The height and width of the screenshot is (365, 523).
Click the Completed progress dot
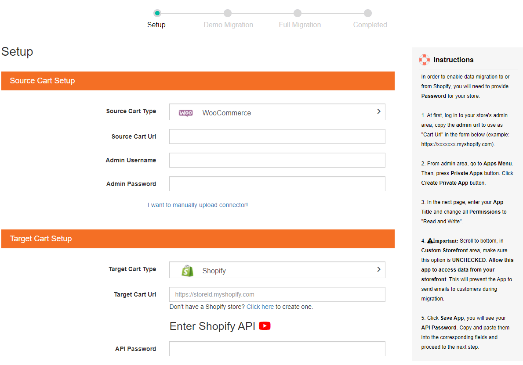[367, 13]
